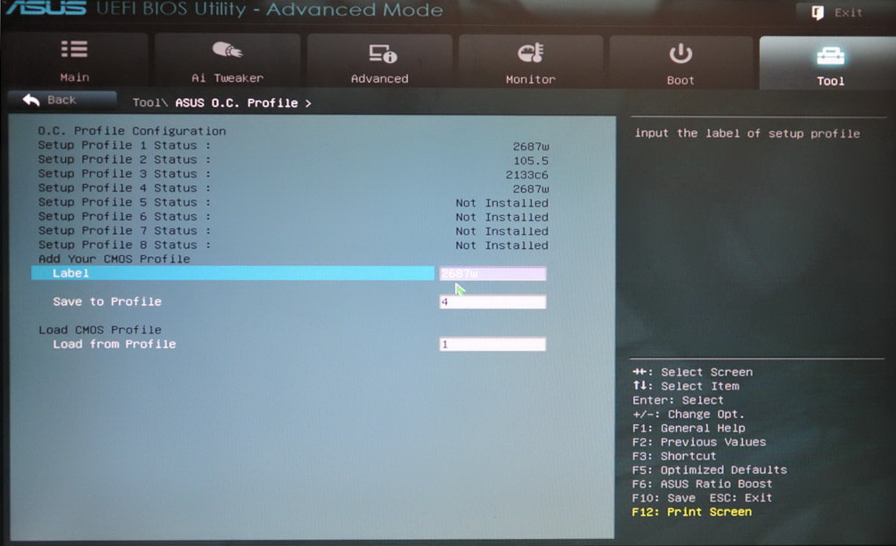Click the Exit button text
Viewport: 896px width, 546px height.
click(848, 12)
